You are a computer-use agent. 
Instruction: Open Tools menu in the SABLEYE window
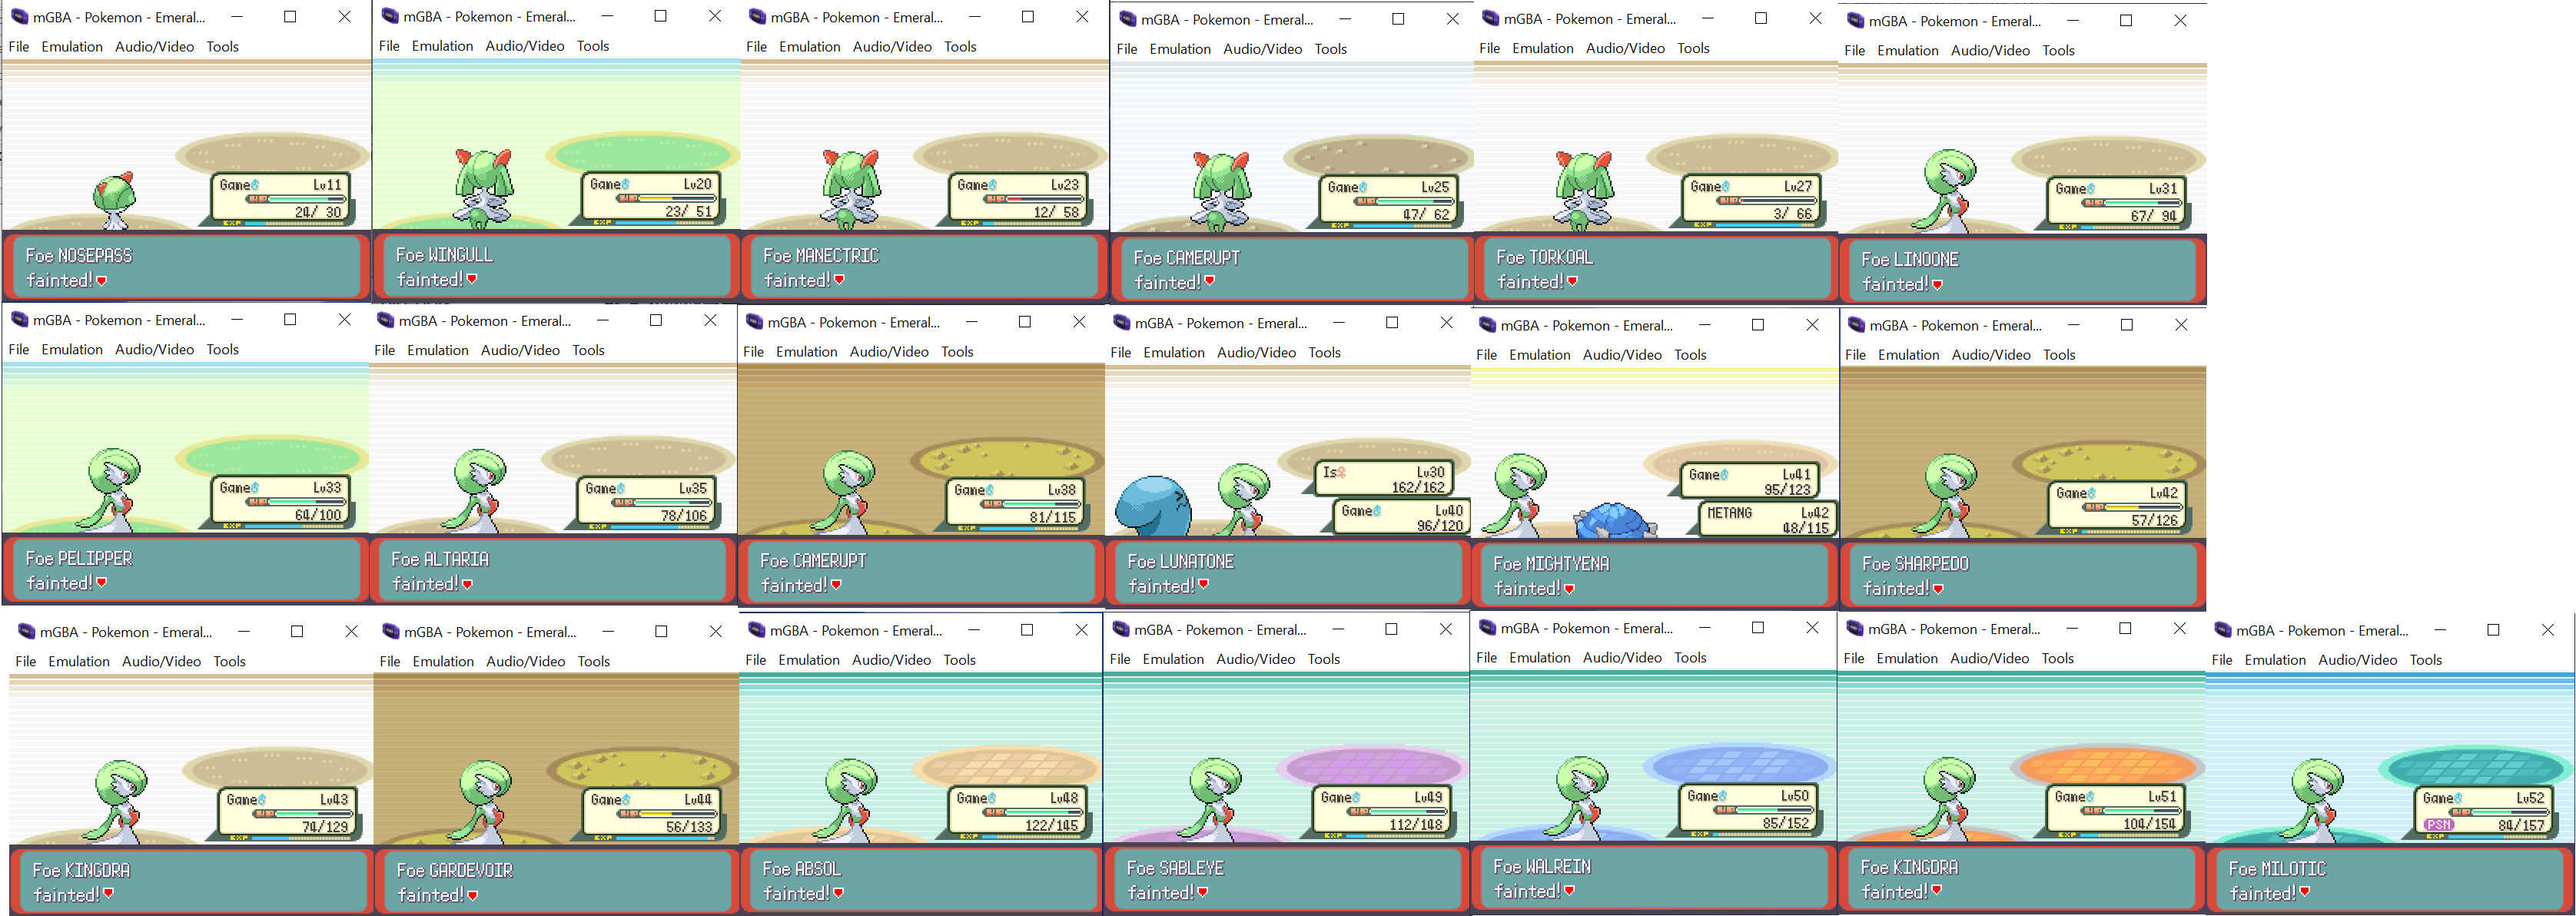point(1324,659)
